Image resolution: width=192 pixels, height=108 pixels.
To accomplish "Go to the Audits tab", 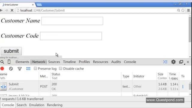I will pyautogui.click(x=116, y=62).
